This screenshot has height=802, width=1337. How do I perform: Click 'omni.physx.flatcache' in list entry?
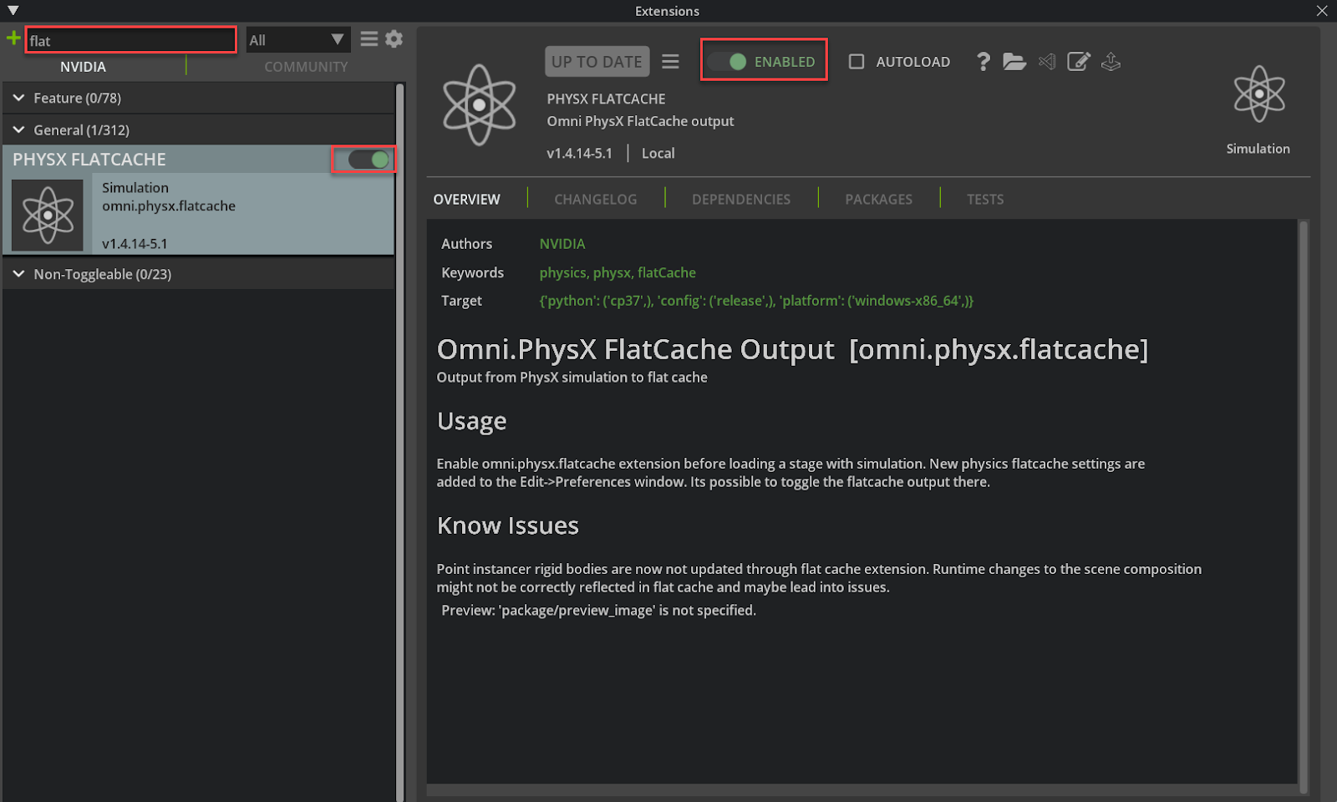[x=169, y=206]
